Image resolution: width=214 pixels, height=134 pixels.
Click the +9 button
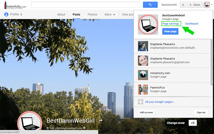[x=193, y=123]
